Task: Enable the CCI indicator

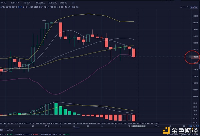Action: [45, 123]
